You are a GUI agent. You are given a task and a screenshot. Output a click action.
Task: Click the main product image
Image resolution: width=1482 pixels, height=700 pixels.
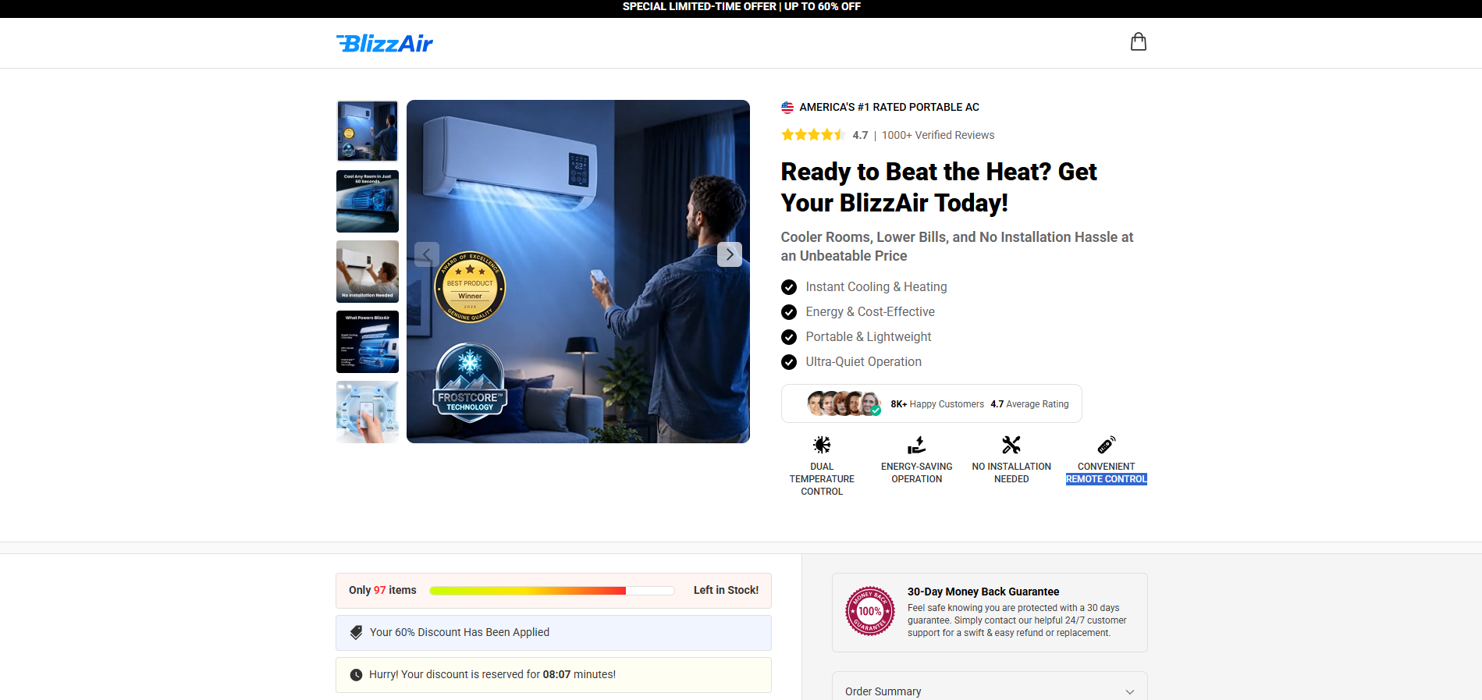coord(578,272)
